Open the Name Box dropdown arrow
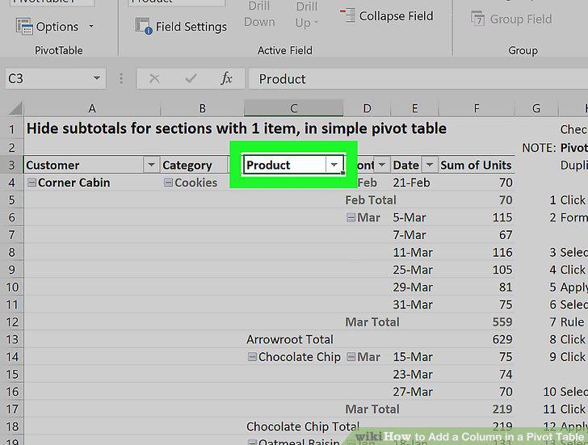588x445 pixels. click(x=97, y=78)
